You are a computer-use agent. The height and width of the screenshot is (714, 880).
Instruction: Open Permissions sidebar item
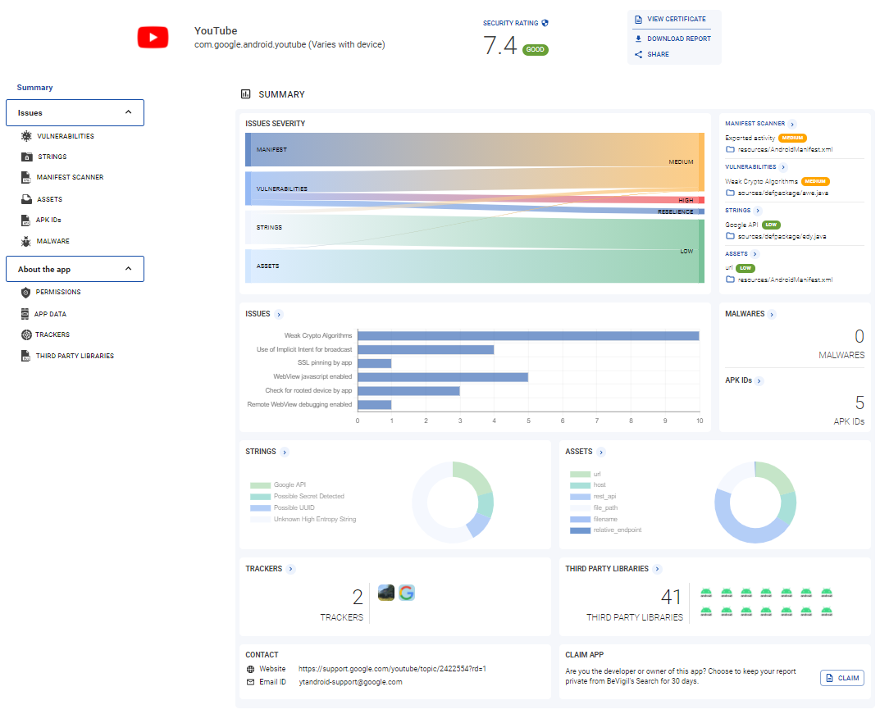58,292
